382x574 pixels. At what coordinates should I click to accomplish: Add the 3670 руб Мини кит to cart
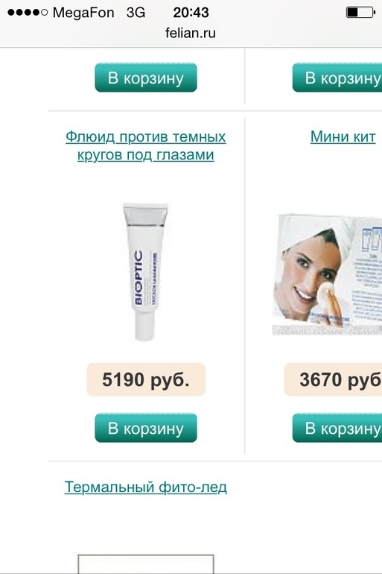click(x=337, y=428)
